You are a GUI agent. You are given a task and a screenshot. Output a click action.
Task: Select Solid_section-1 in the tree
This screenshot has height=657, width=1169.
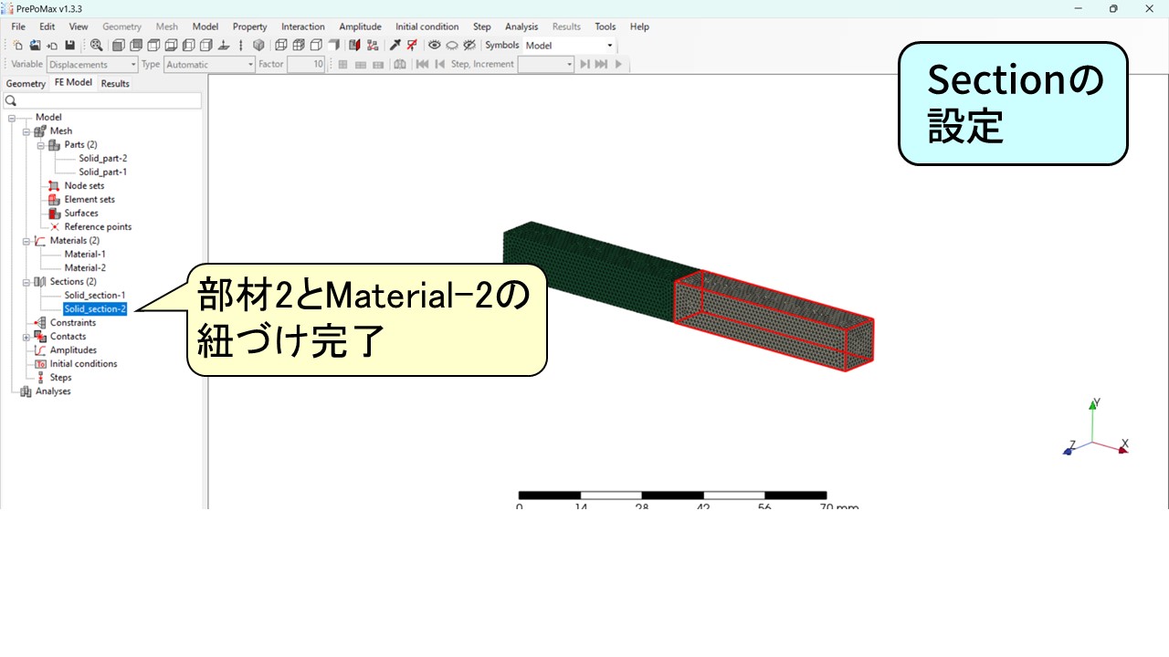pyautogui.click(x=95, y=296)
